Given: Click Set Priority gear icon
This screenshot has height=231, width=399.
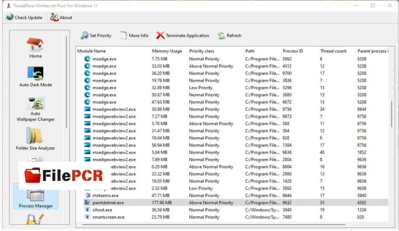Looking at the screenshot, I should pos(85,35).
